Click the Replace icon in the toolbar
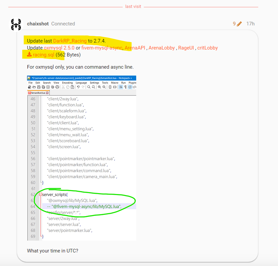 click(93, 87)
